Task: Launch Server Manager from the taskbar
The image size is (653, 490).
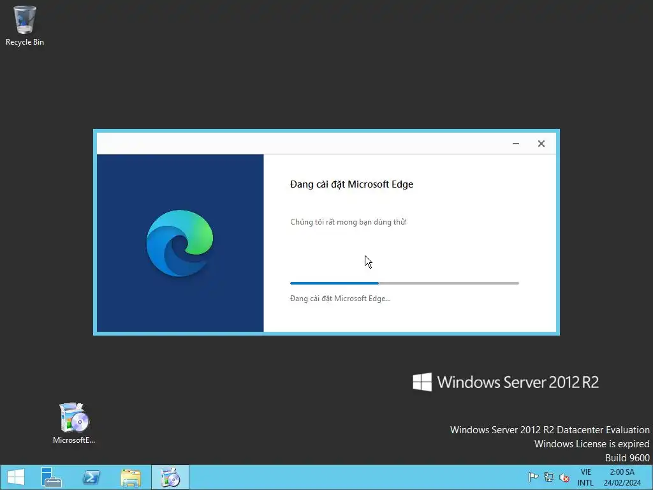Action: pyautogui.click(x=52, y=477)
